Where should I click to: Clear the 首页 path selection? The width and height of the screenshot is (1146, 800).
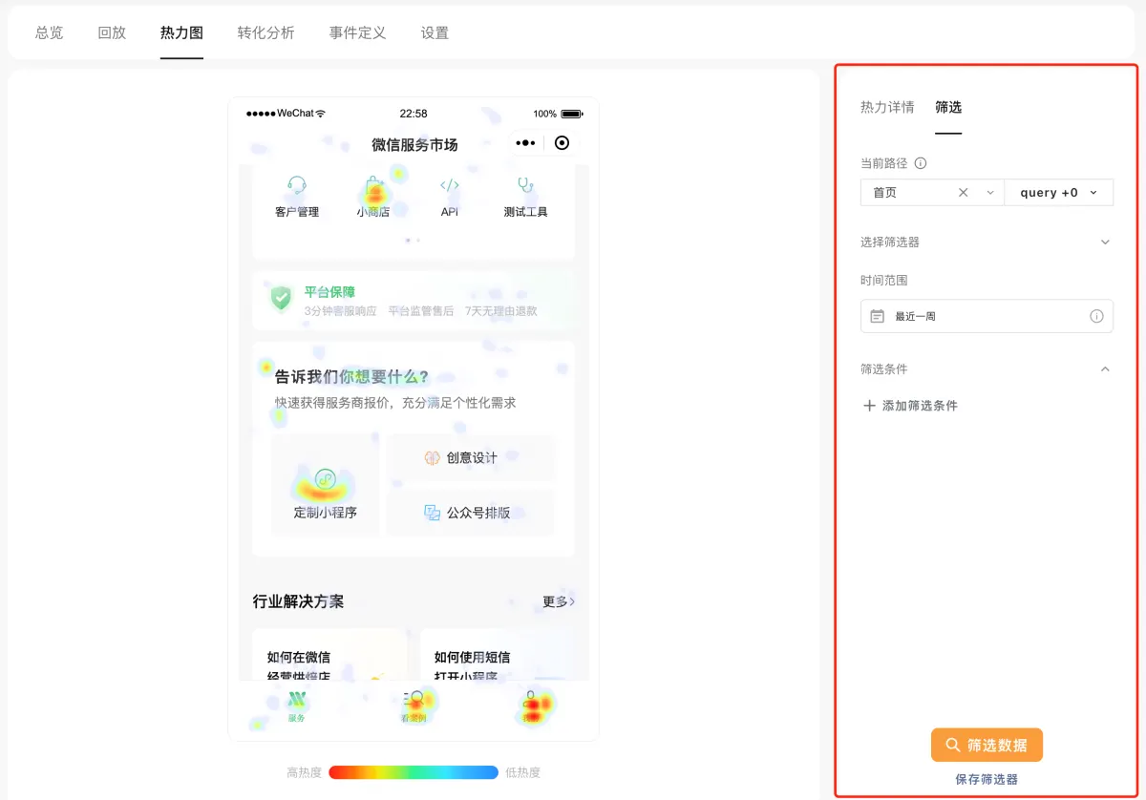point(964,193)
